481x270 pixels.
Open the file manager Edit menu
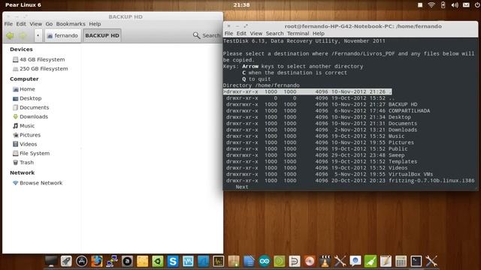pos(21,24)
